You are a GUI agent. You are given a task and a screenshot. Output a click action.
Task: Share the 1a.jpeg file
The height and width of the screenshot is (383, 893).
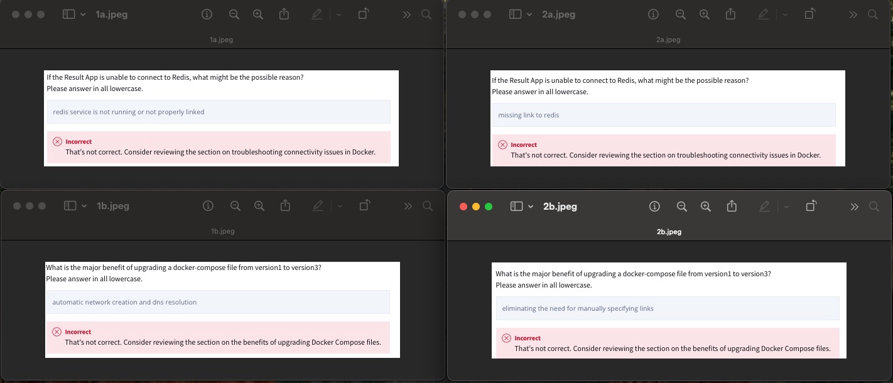pyautogui.click(x=284, y=14)
